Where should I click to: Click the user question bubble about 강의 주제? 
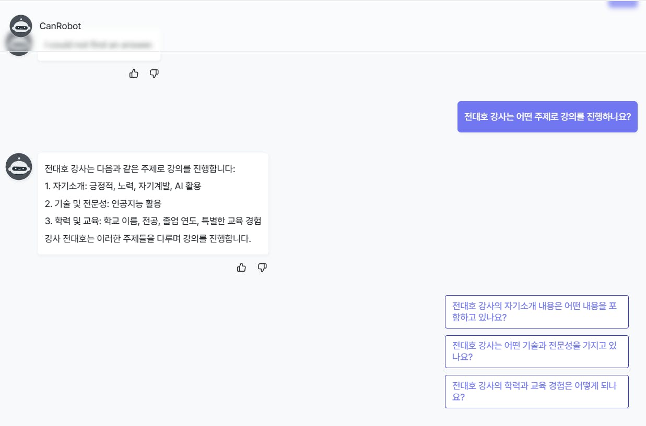pos(547,117)
